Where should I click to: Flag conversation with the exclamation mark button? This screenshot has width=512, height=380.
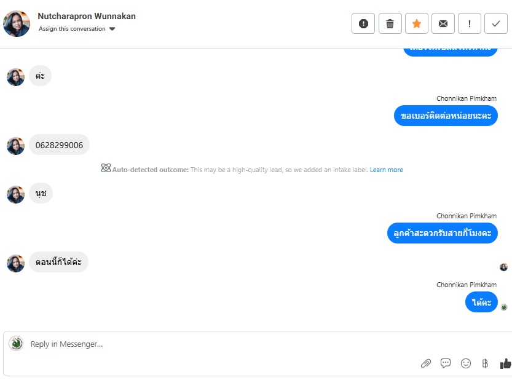470,23
